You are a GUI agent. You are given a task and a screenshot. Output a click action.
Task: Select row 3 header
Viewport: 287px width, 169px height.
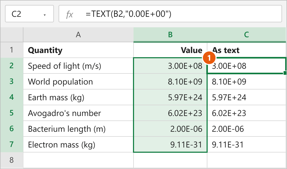click(x=12, y=82)
